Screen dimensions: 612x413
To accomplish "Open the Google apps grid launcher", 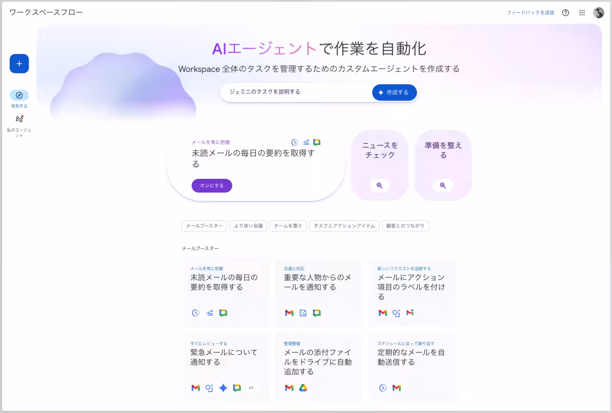I will [581, 13].
